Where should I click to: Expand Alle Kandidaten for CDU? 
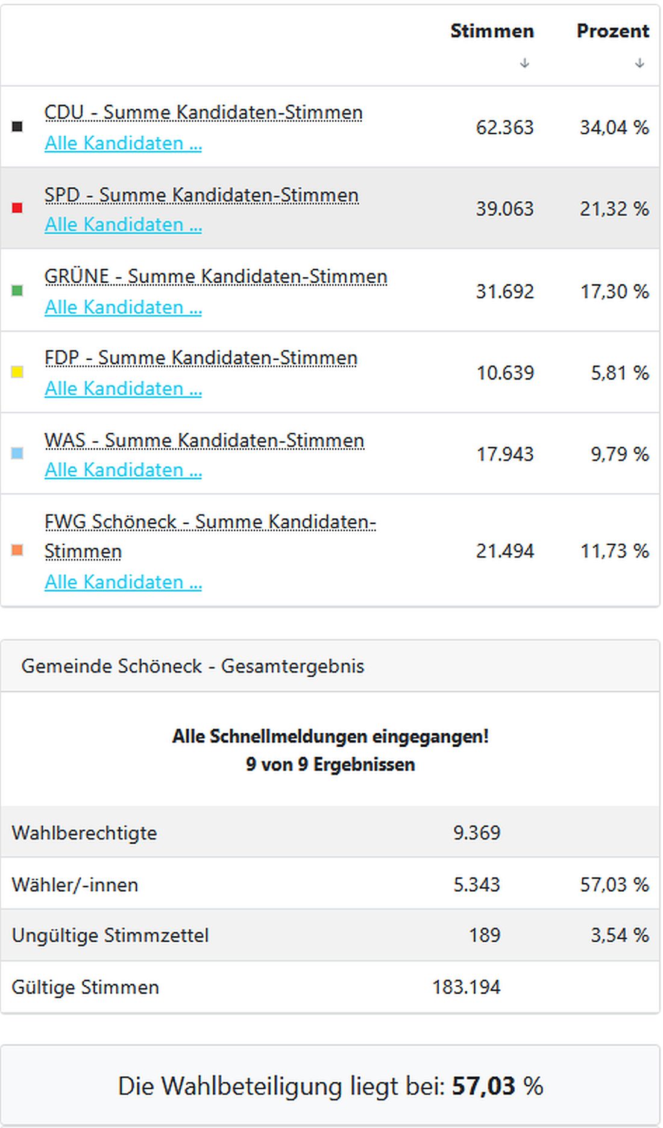tap(123, 143)
